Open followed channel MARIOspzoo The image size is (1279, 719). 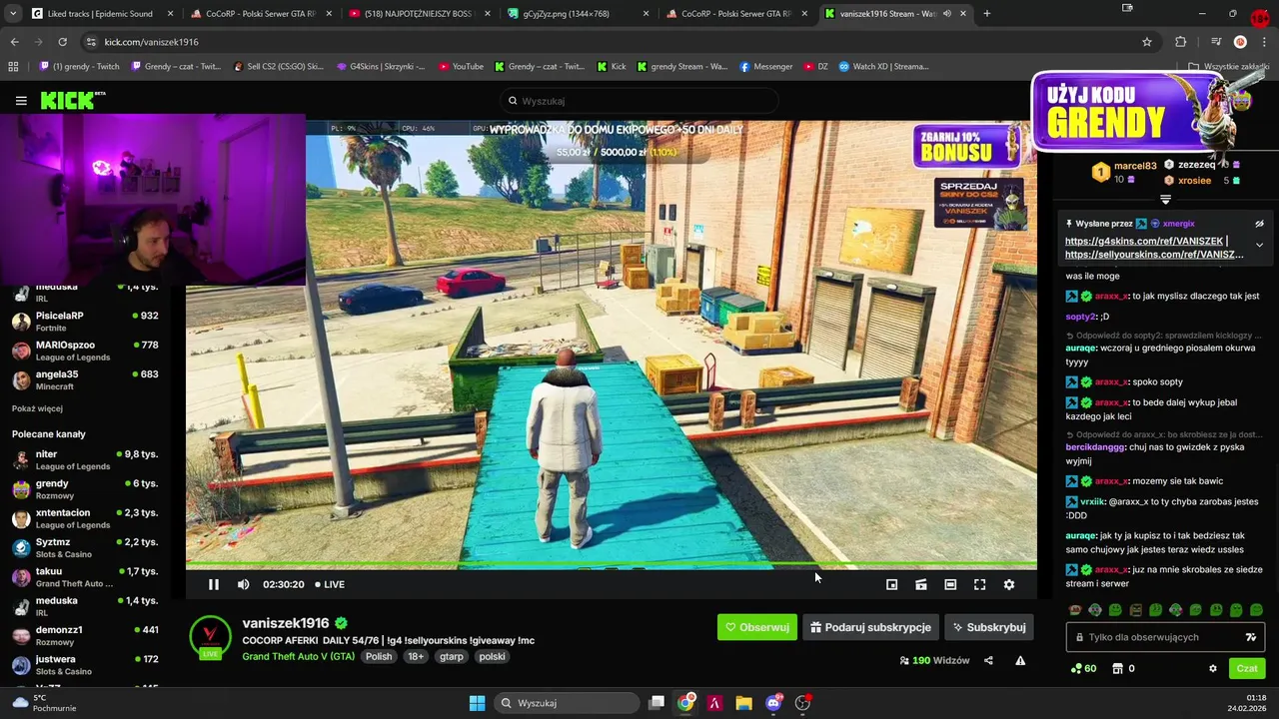85,351
